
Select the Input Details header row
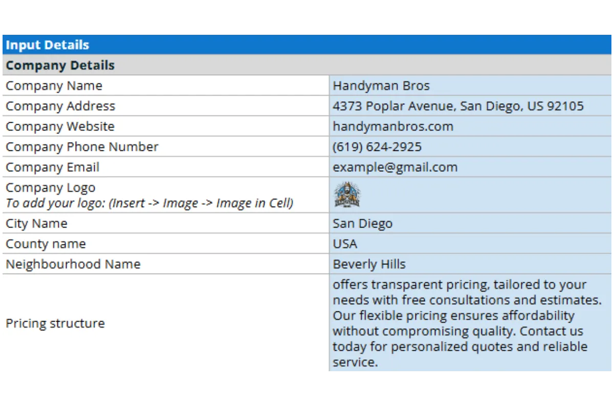coord(307,45)
